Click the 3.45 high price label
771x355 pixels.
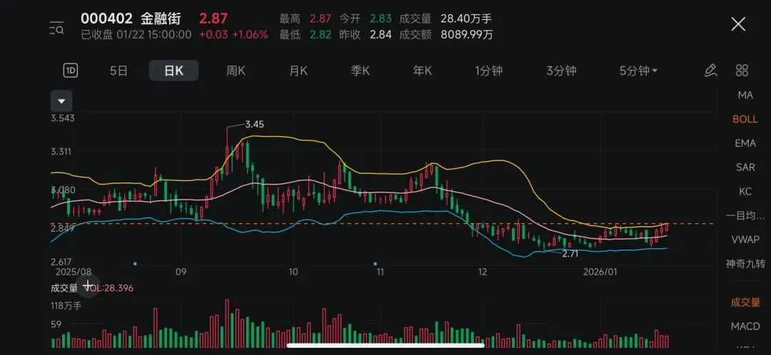(254, 124)
